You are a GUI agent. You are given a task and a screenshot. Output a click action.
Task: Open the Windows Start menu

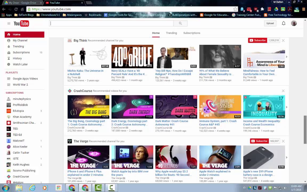pos(5,188)
